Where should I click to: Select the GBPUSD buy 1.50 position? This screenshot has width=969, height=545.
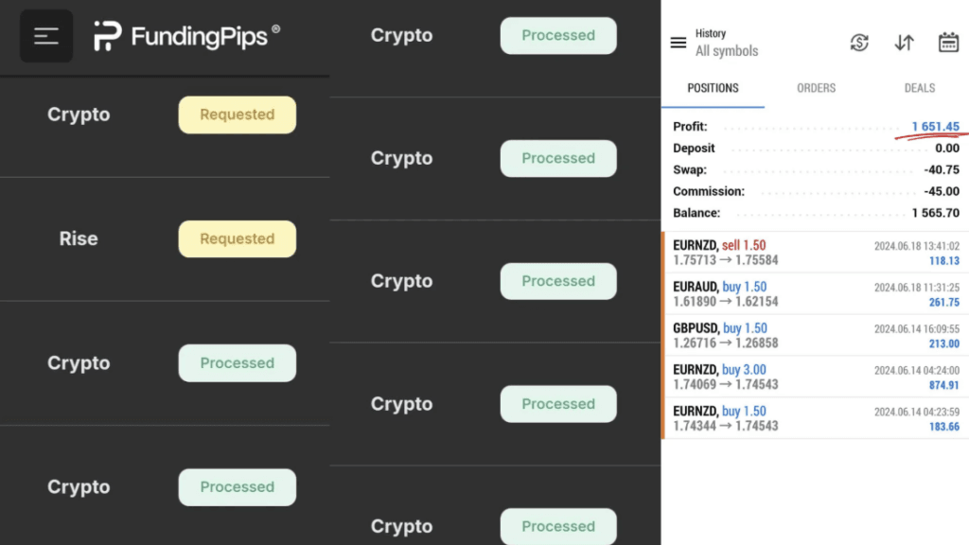[814, 336]
